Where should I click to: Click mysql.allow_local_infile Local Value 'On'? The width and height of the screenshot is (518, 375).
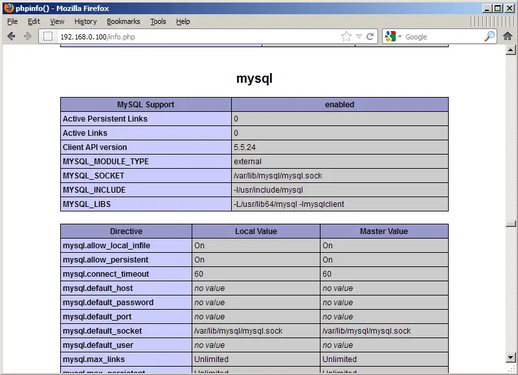coord(199,246)
